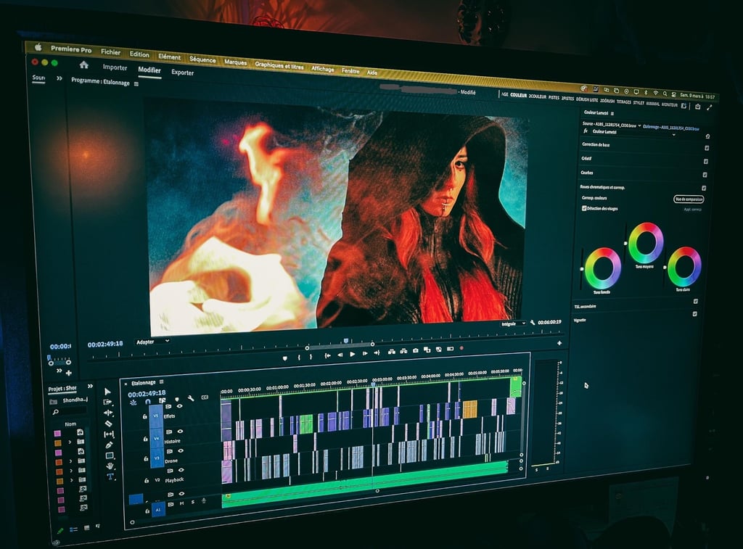Click Mark Out brace button

[311, 356]
